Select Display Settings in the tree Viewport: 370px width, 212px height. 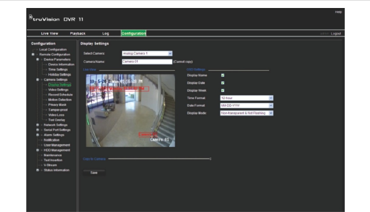coord(60,85)
